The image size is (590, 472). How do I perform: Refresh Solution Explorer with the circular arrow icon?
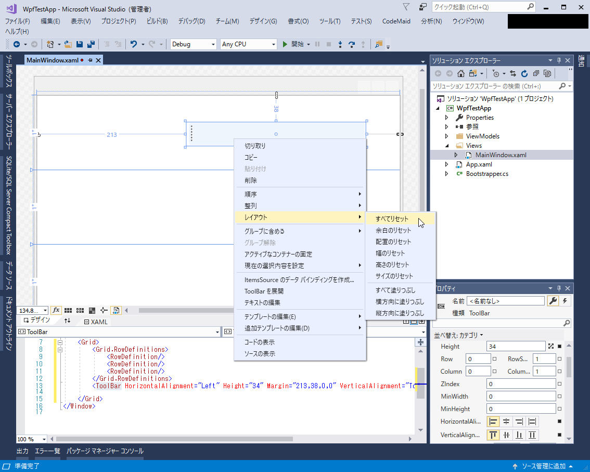pos(524,73)
